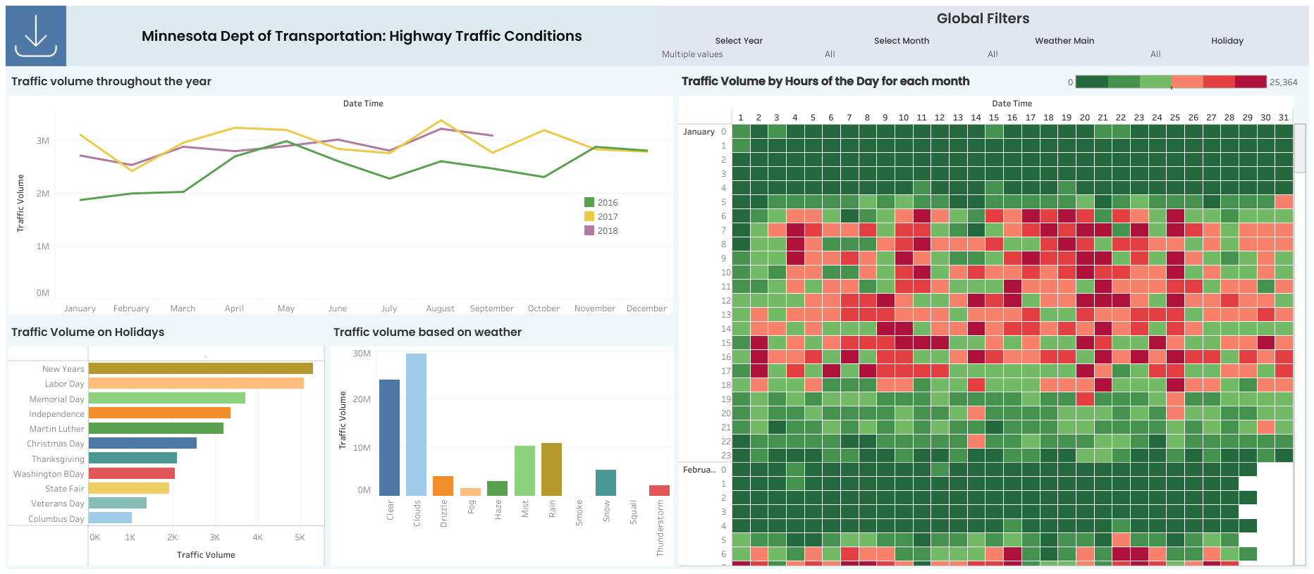Click the 2016 green legend swatch
Image resolution: width=1314 pixels, height=574 pixels.
pos(589,202)
